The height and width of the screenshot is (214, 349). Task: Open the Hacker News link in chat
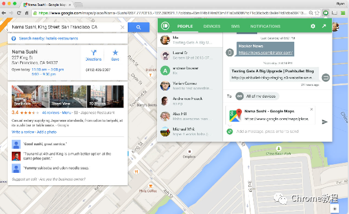click(x=265, y=53)
